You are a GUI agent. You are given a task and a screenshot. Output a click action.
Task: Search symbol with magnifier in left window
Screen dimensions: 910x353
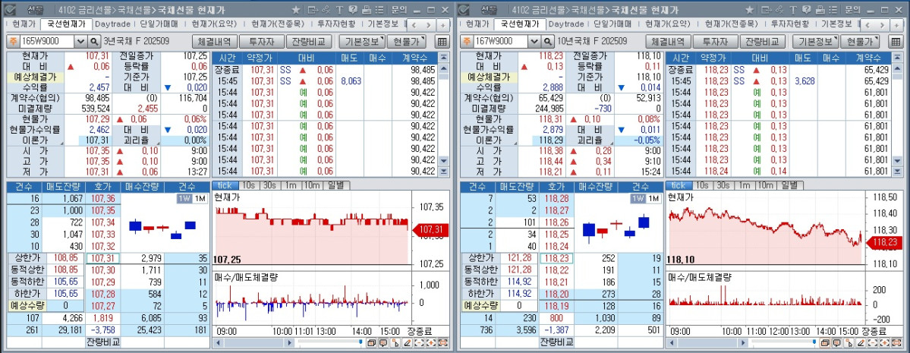95,41
